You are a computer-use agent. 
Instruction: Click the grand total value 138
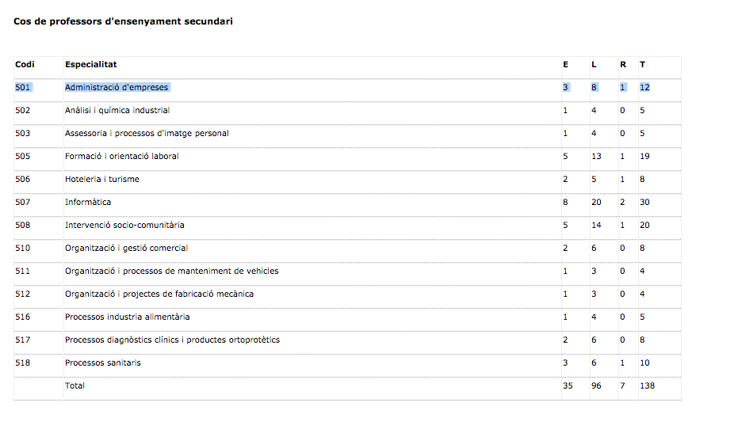click(647, 385)
